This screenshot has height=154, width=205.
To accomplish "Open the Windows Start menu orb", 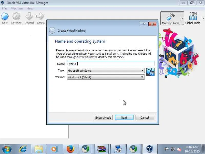I will (7, 149).
